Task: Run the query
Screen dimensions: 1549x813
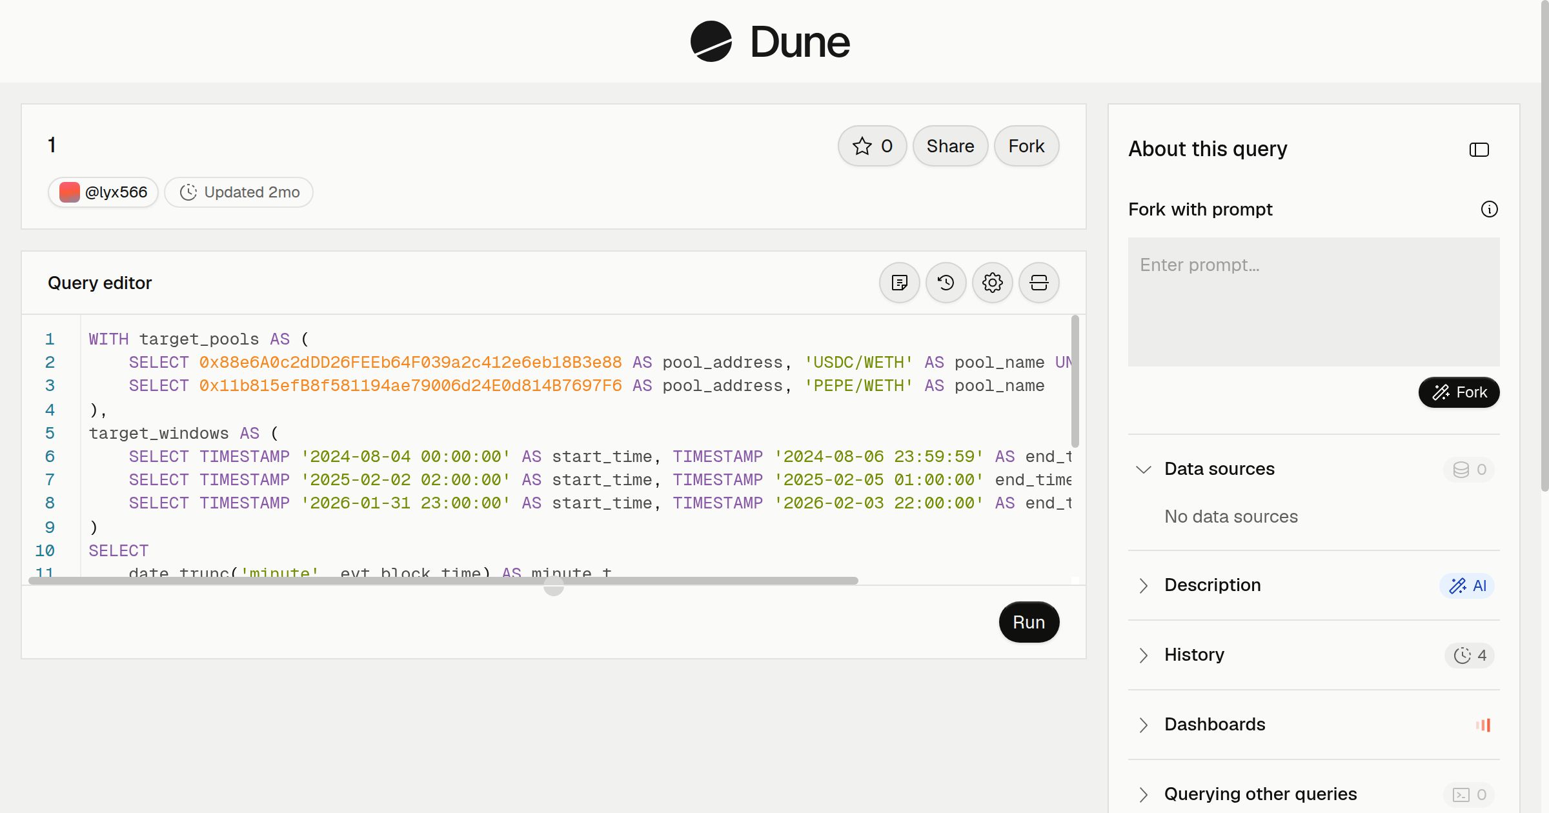Action: (x=1029, y=622)
